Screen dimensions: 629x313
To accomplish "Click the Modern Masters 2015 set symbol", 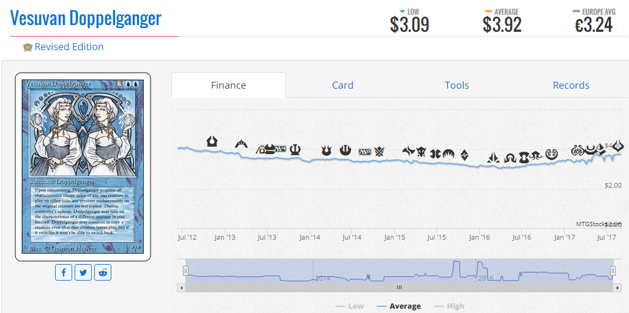I will [435, 154].
